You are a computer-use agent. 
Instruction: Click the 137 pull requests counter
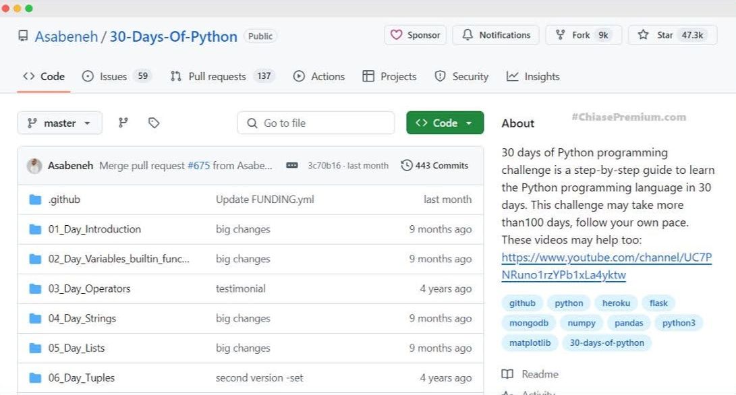coord(264,76)
